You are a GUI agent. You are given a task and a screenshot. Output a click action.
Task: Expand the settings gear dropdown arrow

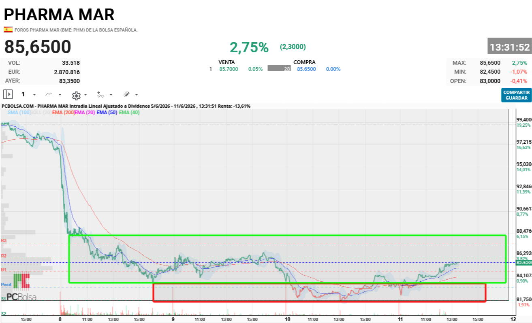click(x=85, y=95)
